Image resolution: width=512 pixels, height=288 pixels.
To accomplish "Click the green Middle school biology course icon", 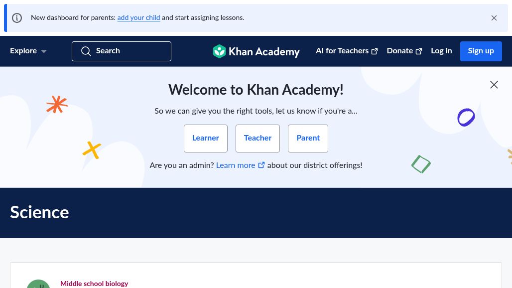I will click(x=38, y=284).
